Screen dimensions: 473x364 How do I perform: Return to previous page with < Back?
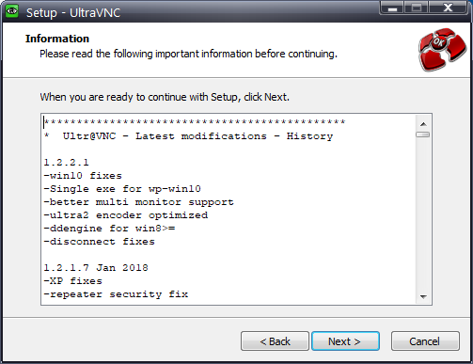coord(275,341)
